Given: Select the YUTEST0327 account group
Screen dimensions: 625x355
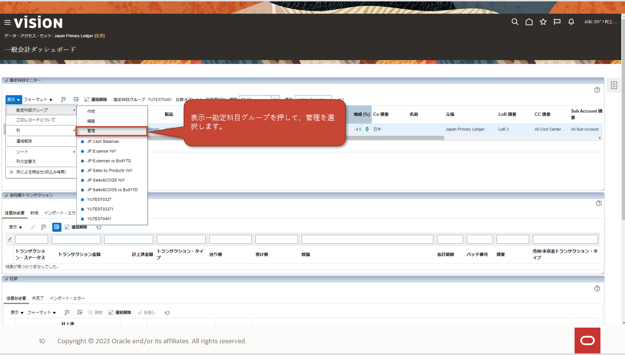Looking at the screenshot, I should coord(99,200).
